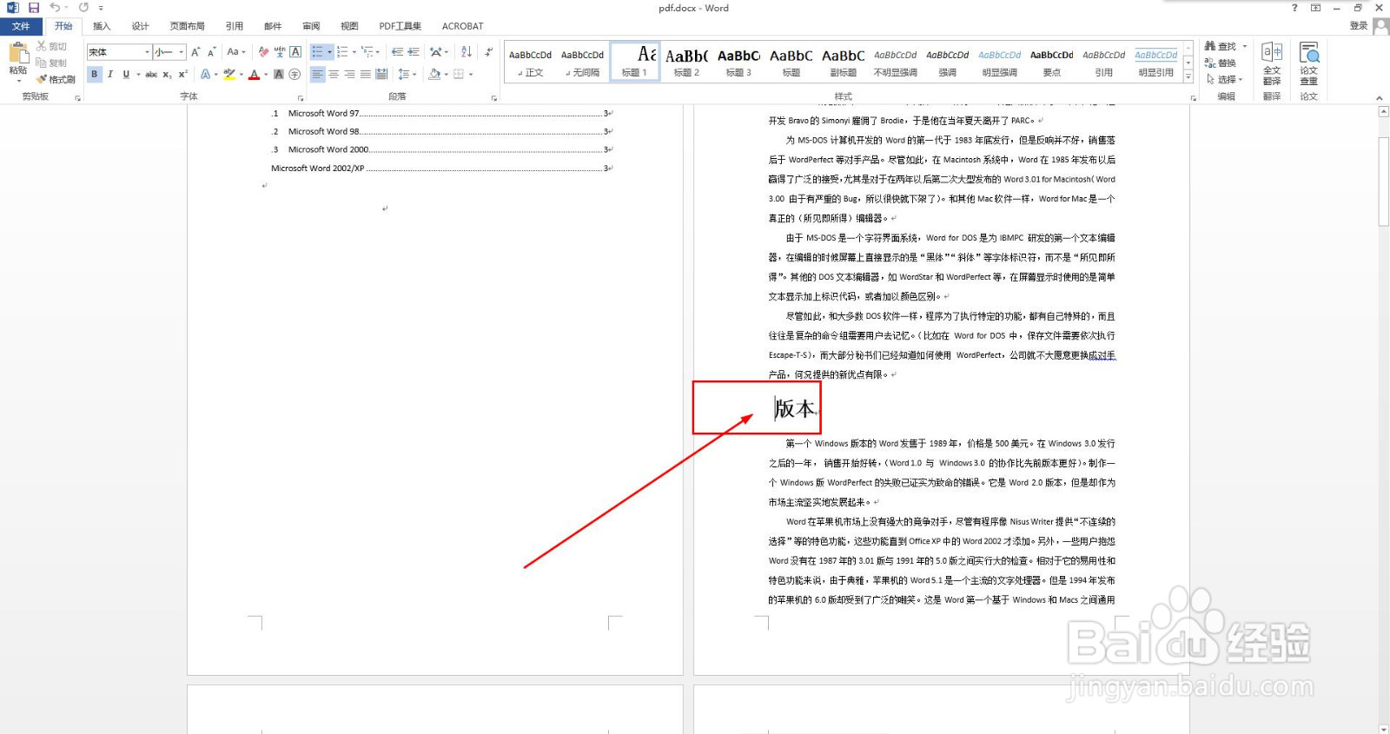Toggle Italic formatting
Image resolution: width=1390 pixels, height=734 pixels.
coord(110,75)
